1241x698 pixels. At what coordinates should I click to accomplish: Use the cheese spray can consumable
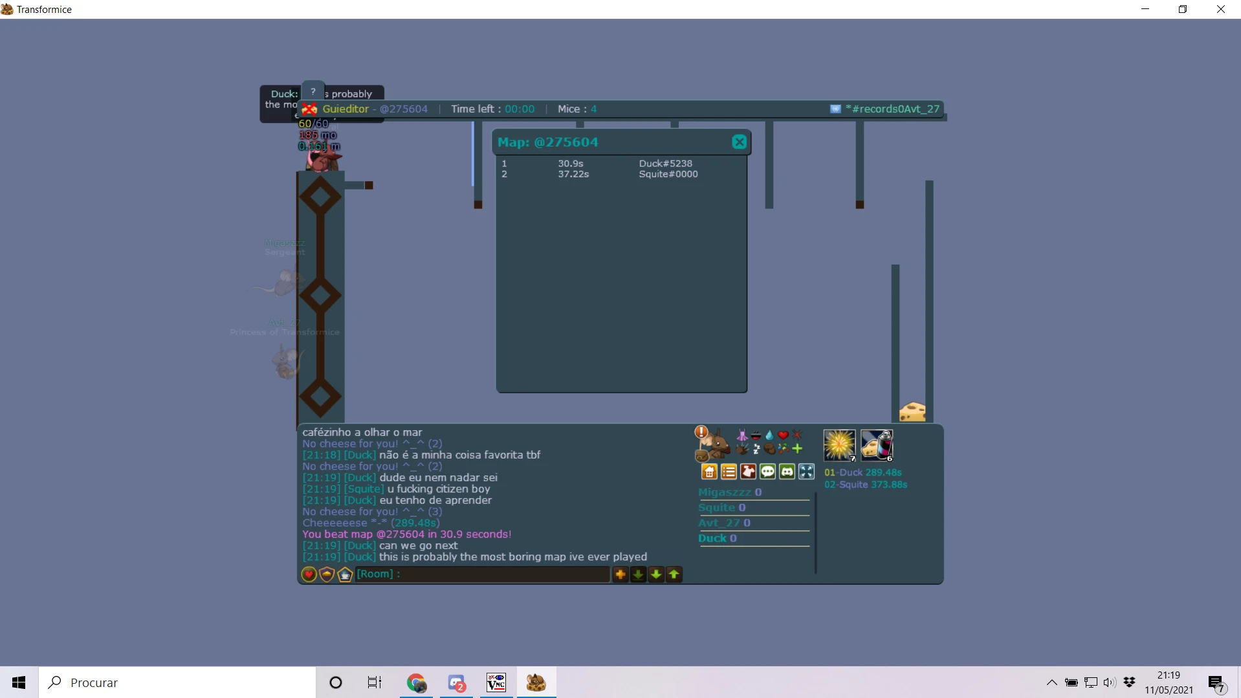(877, 445)
